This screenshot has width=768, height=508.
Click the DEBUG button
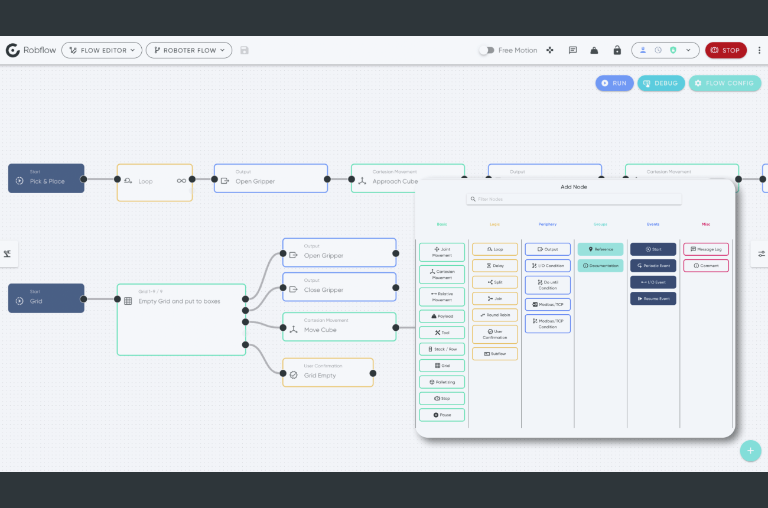[x=661, y=83]
